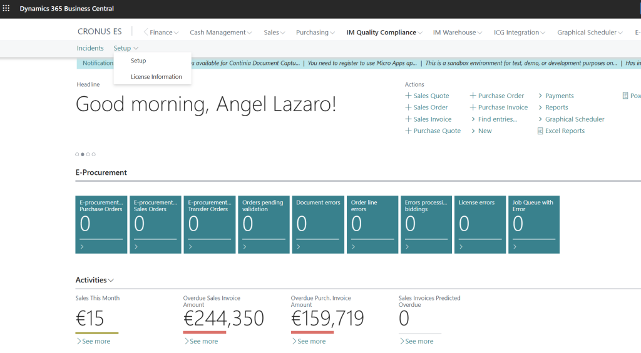Click the plus icon beside Purchase Order
The image size is (641, 353).
click(x=473, y=96)
